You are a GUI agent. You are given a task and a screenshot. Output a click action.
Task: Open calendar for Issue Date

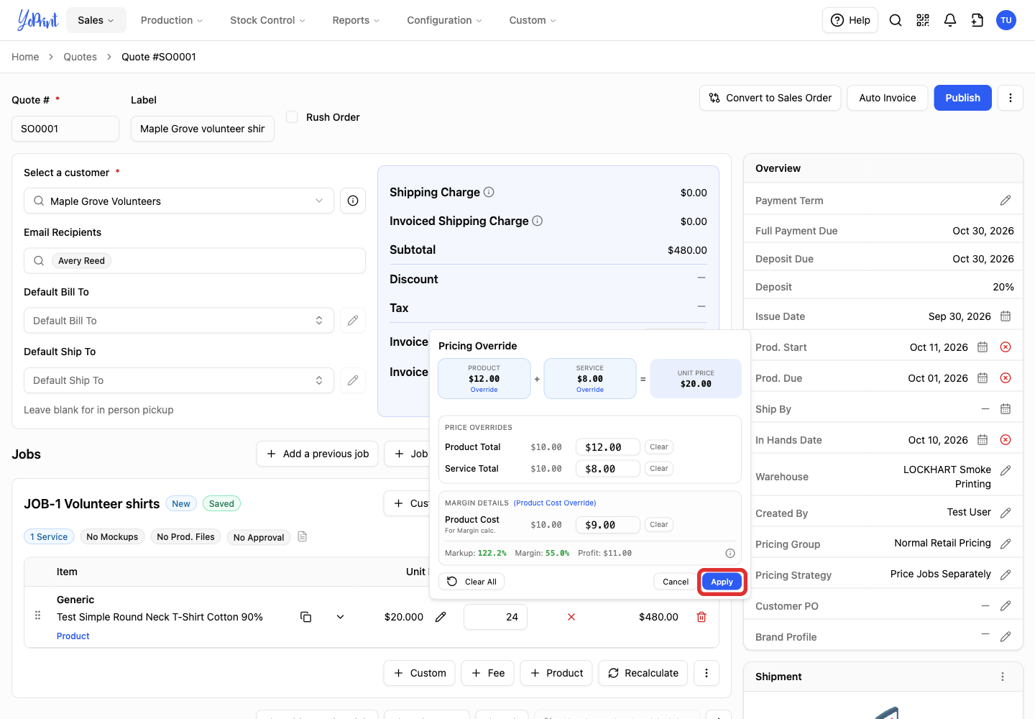click(1006, 316)
